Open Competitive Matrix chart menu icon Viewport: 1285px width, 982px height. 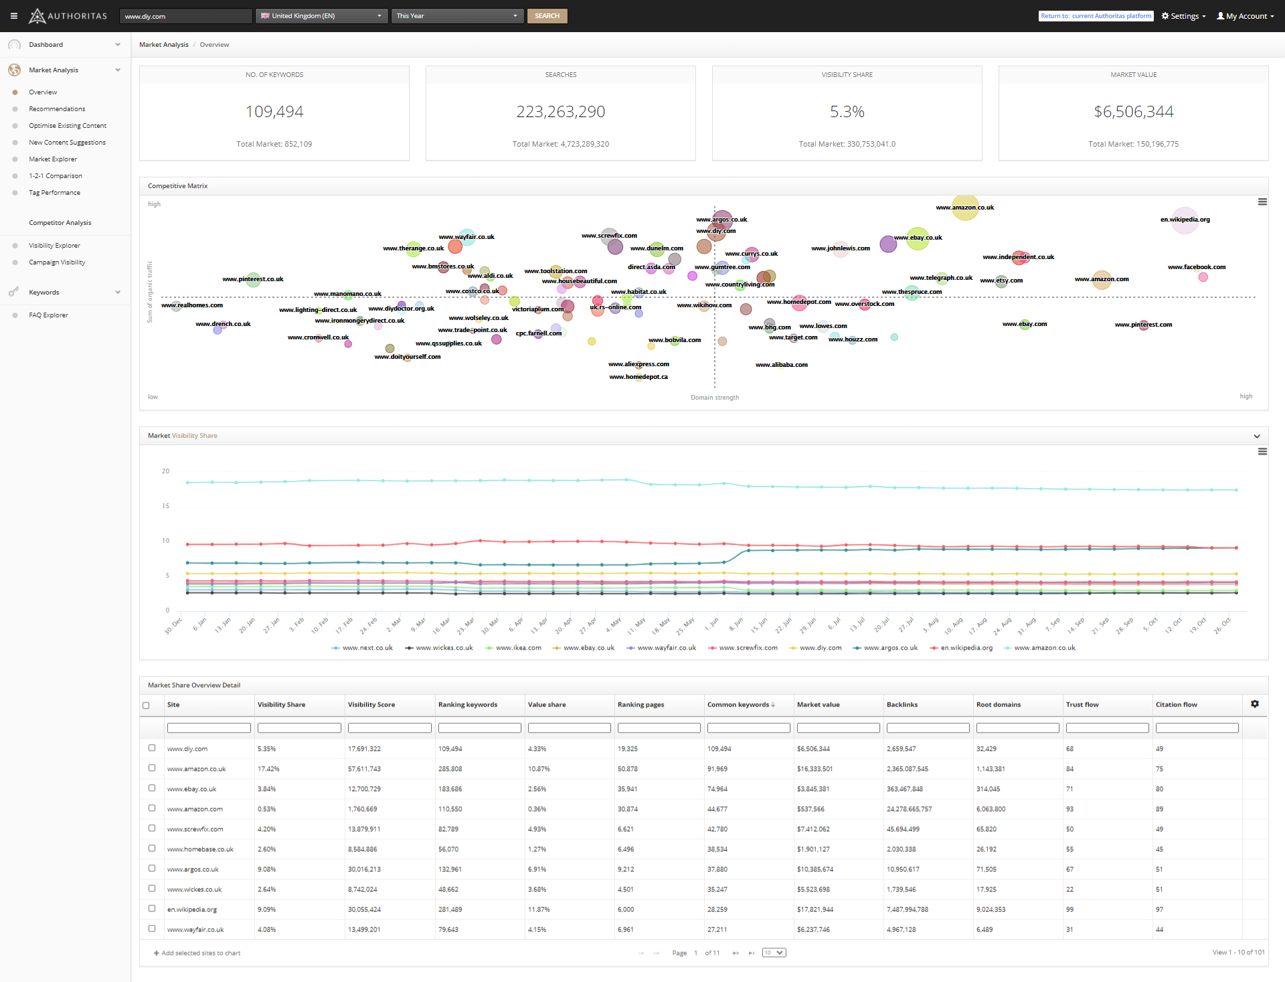[1262, 201]
